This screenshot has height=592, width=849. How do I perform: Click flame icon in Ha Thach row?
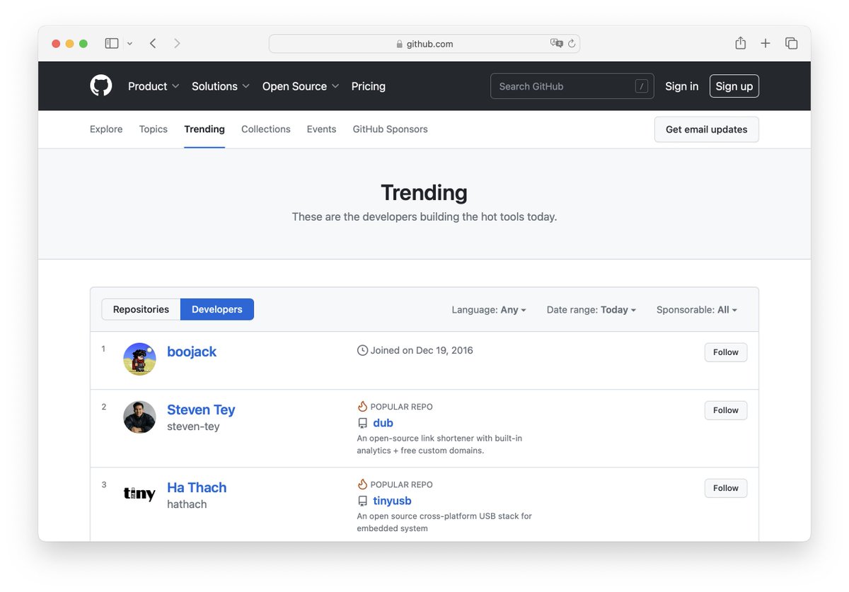tap(362, 484)
